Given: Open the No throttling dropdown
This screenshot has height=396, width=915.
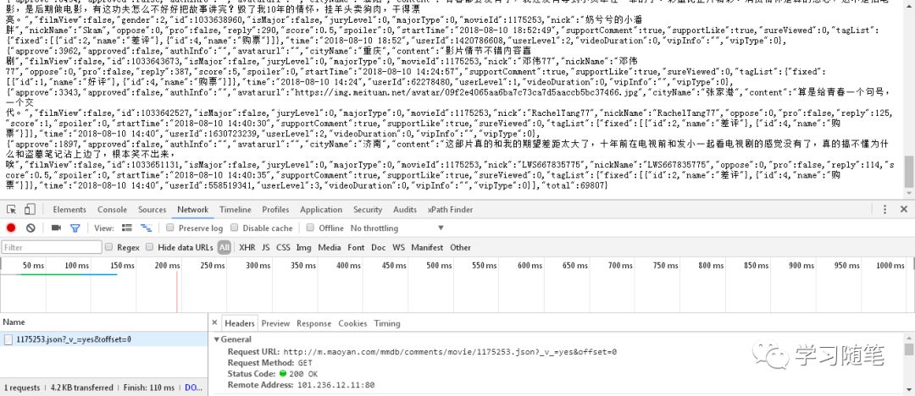Looking at the screenshot, I should (x=396, y=228).
